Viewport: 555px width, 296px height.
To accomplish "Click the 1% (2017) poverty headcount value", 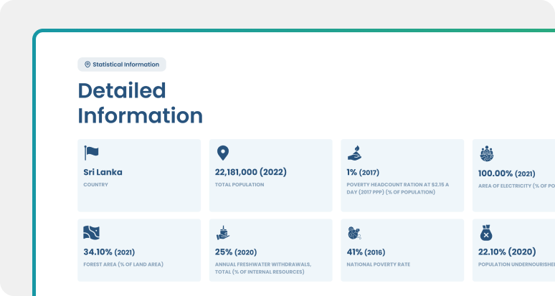I will coord(363,172).
